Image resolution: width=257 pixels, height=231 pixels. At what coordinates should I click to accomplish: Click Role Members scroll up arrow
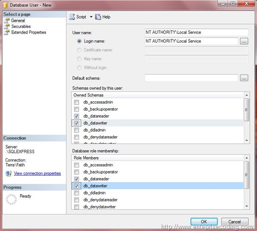pyautogui.click(x=247, y=158)
